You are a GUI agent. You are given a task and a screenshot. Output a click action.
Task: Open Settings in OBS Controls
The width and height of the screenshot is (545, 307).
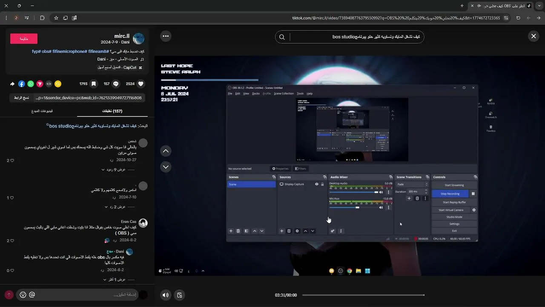(454, 224)
